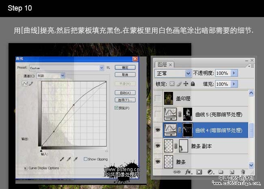Select the 藤条 layer thumbnail

tap(169, 162)
